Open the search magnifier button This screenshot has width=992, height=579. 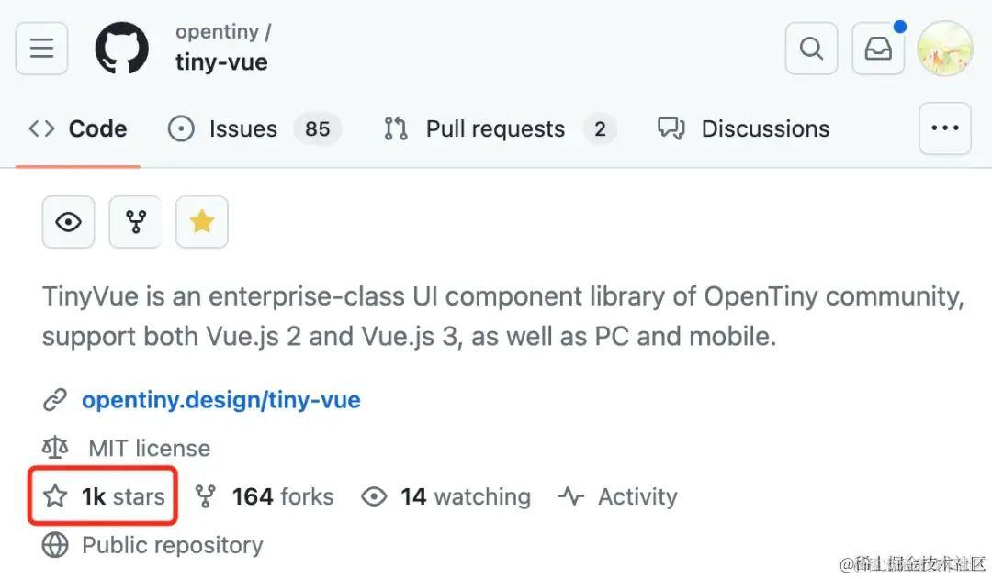[x=811, y=49]
